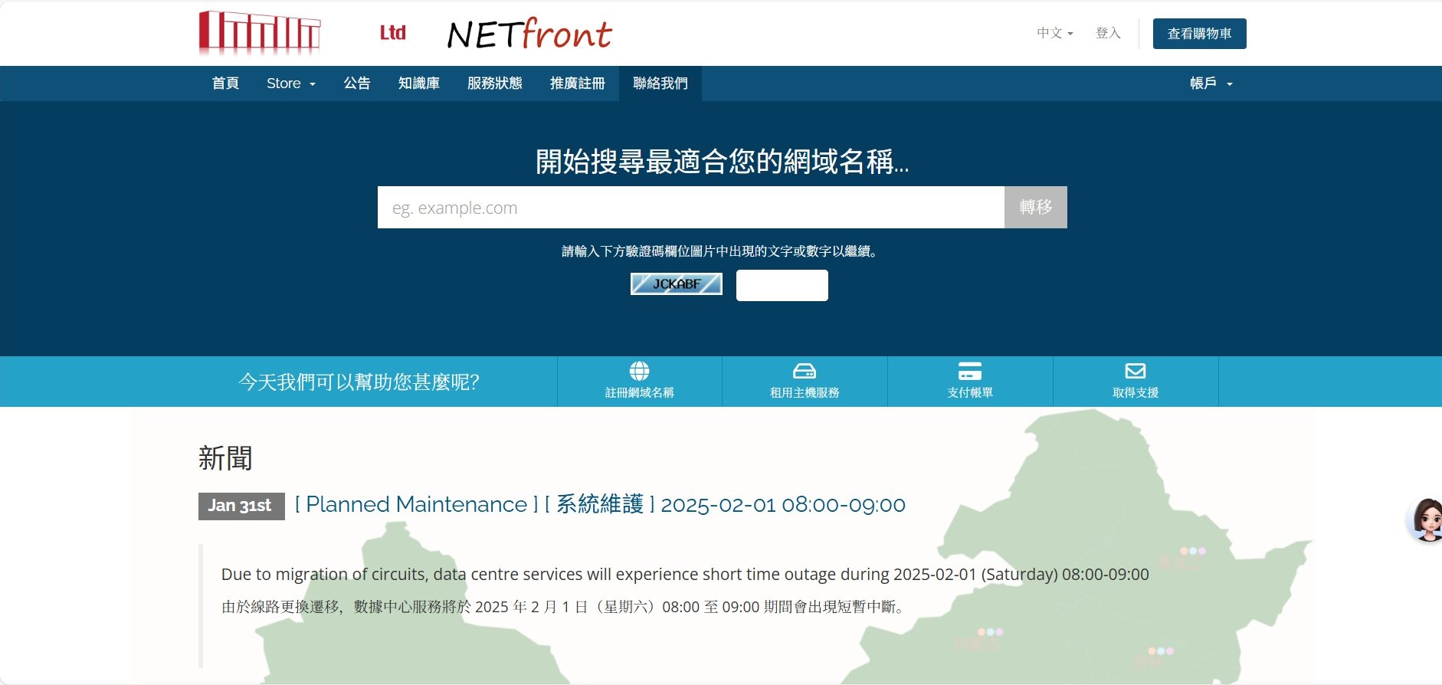Open the 知識庫 knowledge base menu
Image resolution: width=1442 pixels, height=685 pixels.
coord(418,84)
